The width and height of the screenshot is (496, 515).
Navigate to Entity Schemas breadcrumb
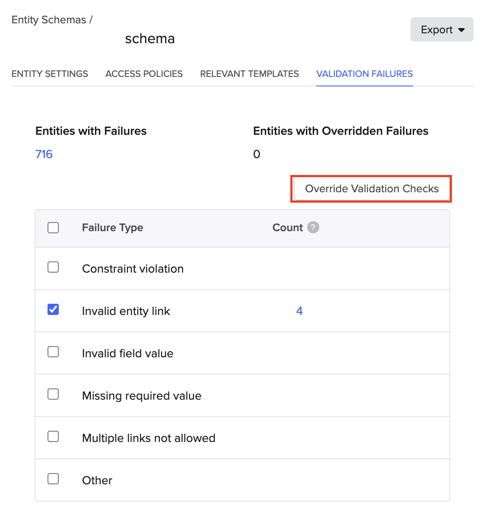coord(49,20)
